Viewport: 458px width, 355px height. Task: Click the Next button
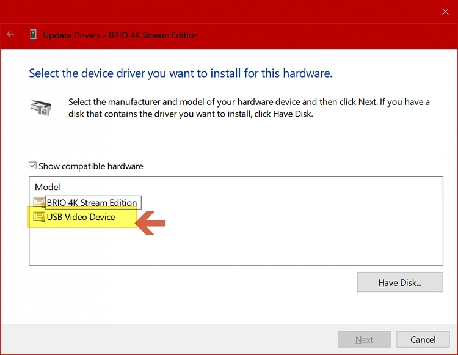364,339
